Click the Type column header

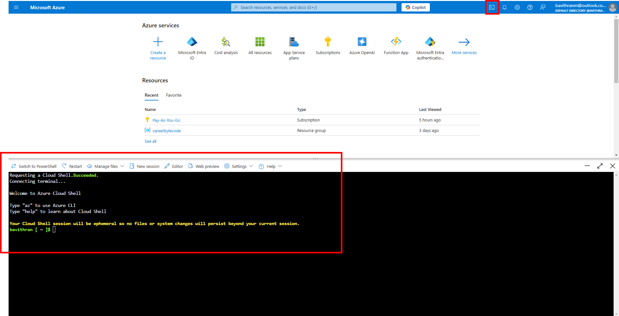(x=301, y=109)
